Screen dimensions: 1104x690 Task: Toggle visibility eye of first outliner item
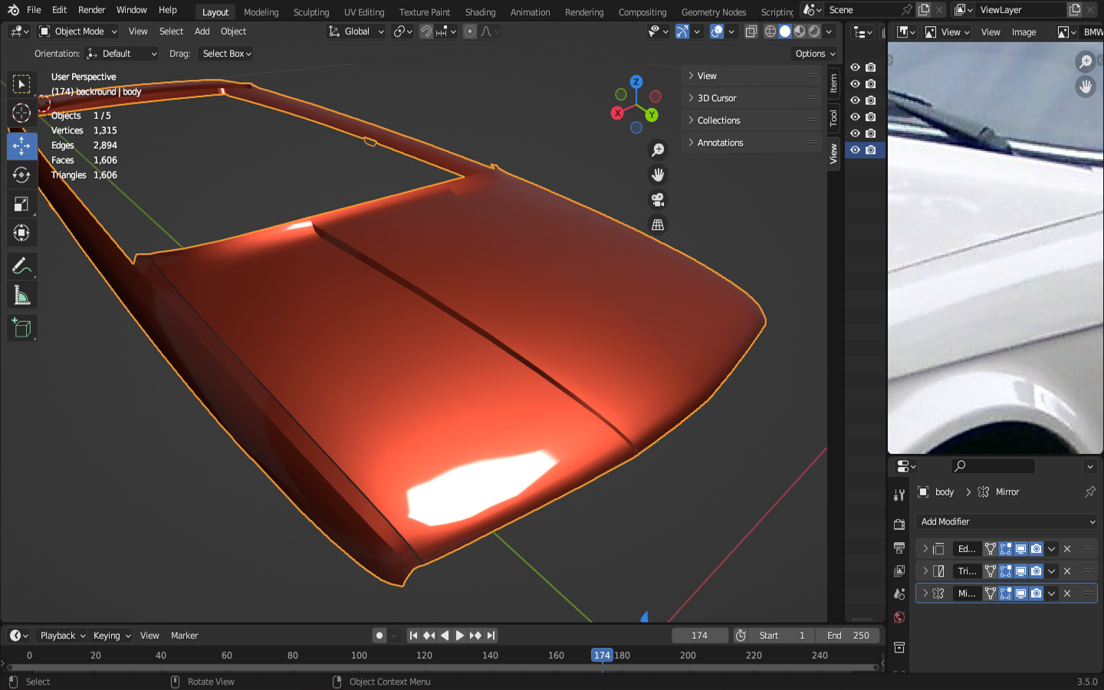coord(855,67)
